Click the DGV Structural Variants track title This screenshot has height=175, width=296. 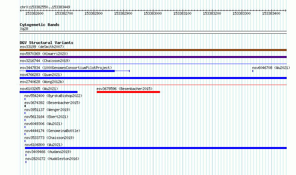pos(47,43)
